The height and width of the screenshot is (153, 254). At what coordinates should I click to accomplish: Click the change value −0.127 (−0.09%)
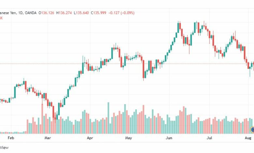point(121,13)
